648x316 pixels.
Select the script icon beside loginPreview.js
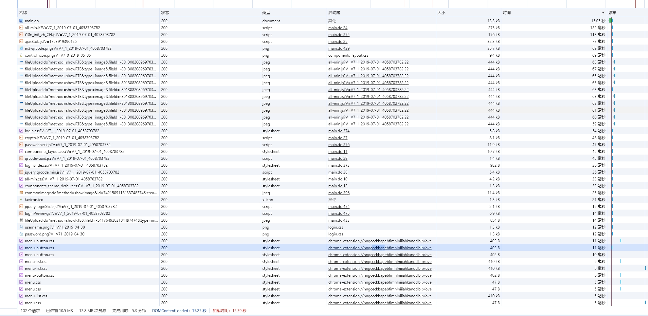coord(21,213)
